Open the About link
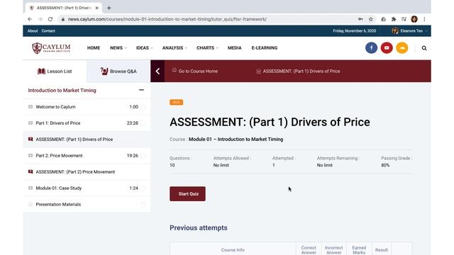Screen dimensions: 454x255 coord(33,31)
